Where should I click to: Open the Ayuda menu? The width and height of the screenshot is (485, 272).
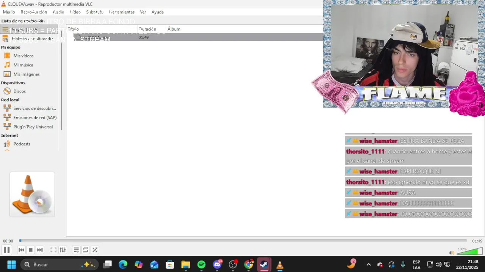coord(158,12)
